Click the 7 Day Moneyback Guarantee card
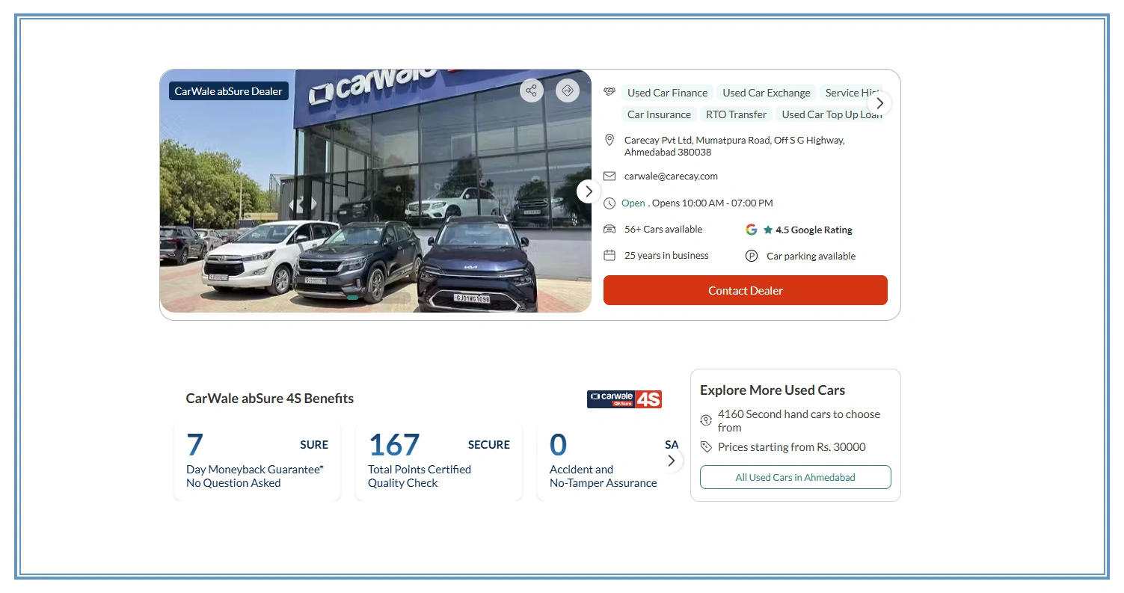 pos(257,461)
